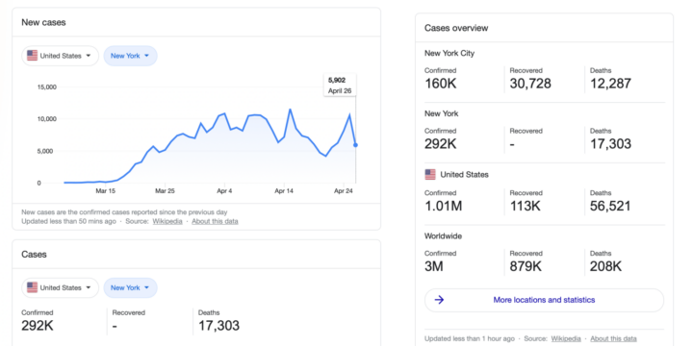Click the New York deaths 17,303 in overview
The height and width of the screenshot is (346, 693).
click(610, 144)
